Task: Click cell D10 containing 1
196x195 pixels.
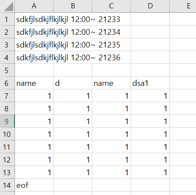Action: pos(150,134)
